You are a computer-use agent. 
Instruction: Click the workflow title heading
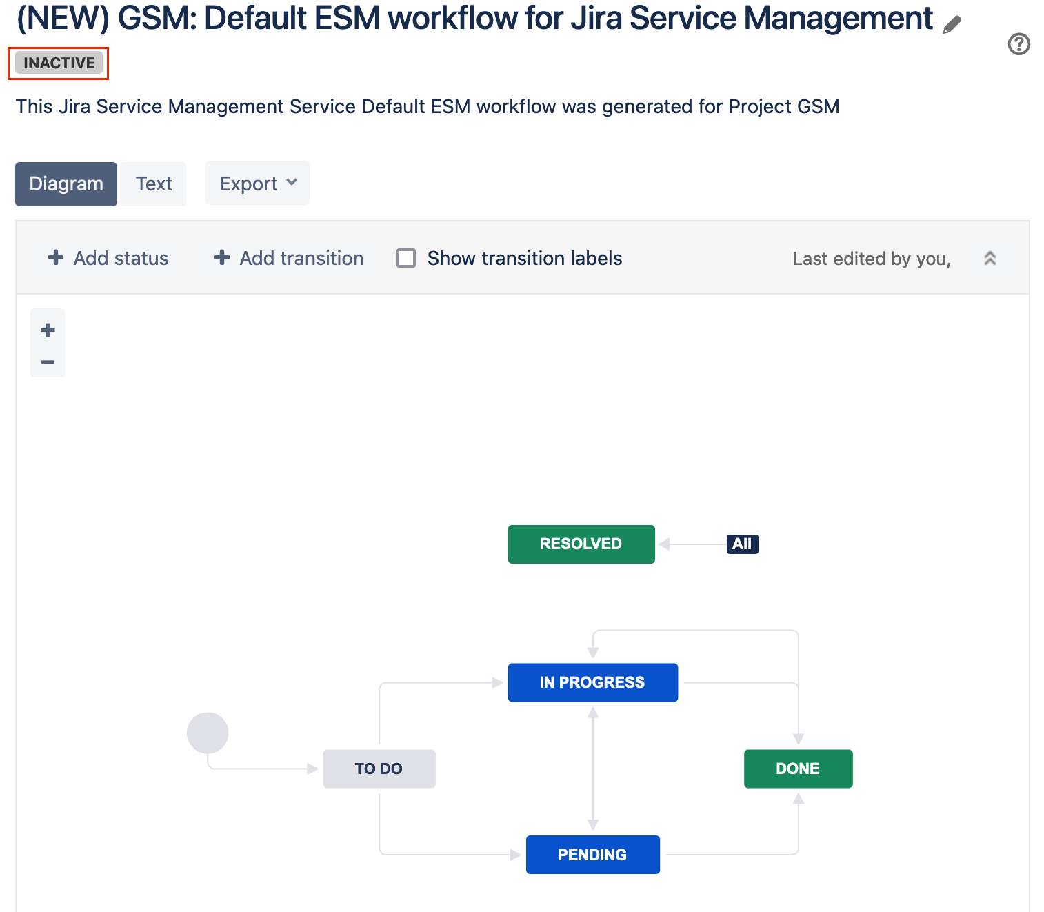pyautogui.click(x=474, y=19)
